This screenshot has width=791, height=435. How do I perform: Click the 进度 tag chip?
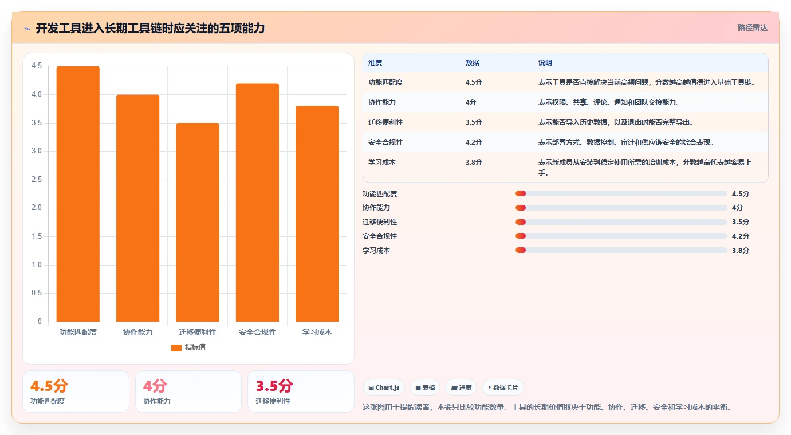pos(462,387)
